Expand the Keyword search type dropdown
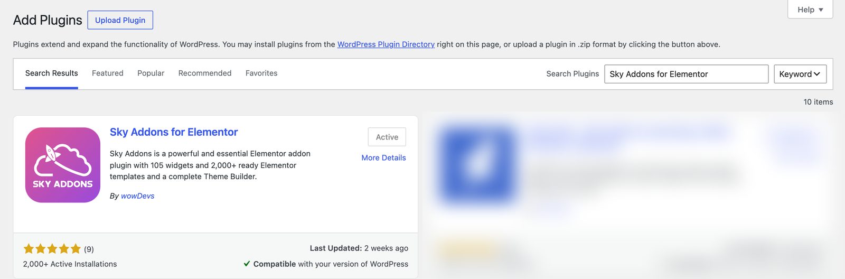 pyautogui.click(x=800, y=74)
